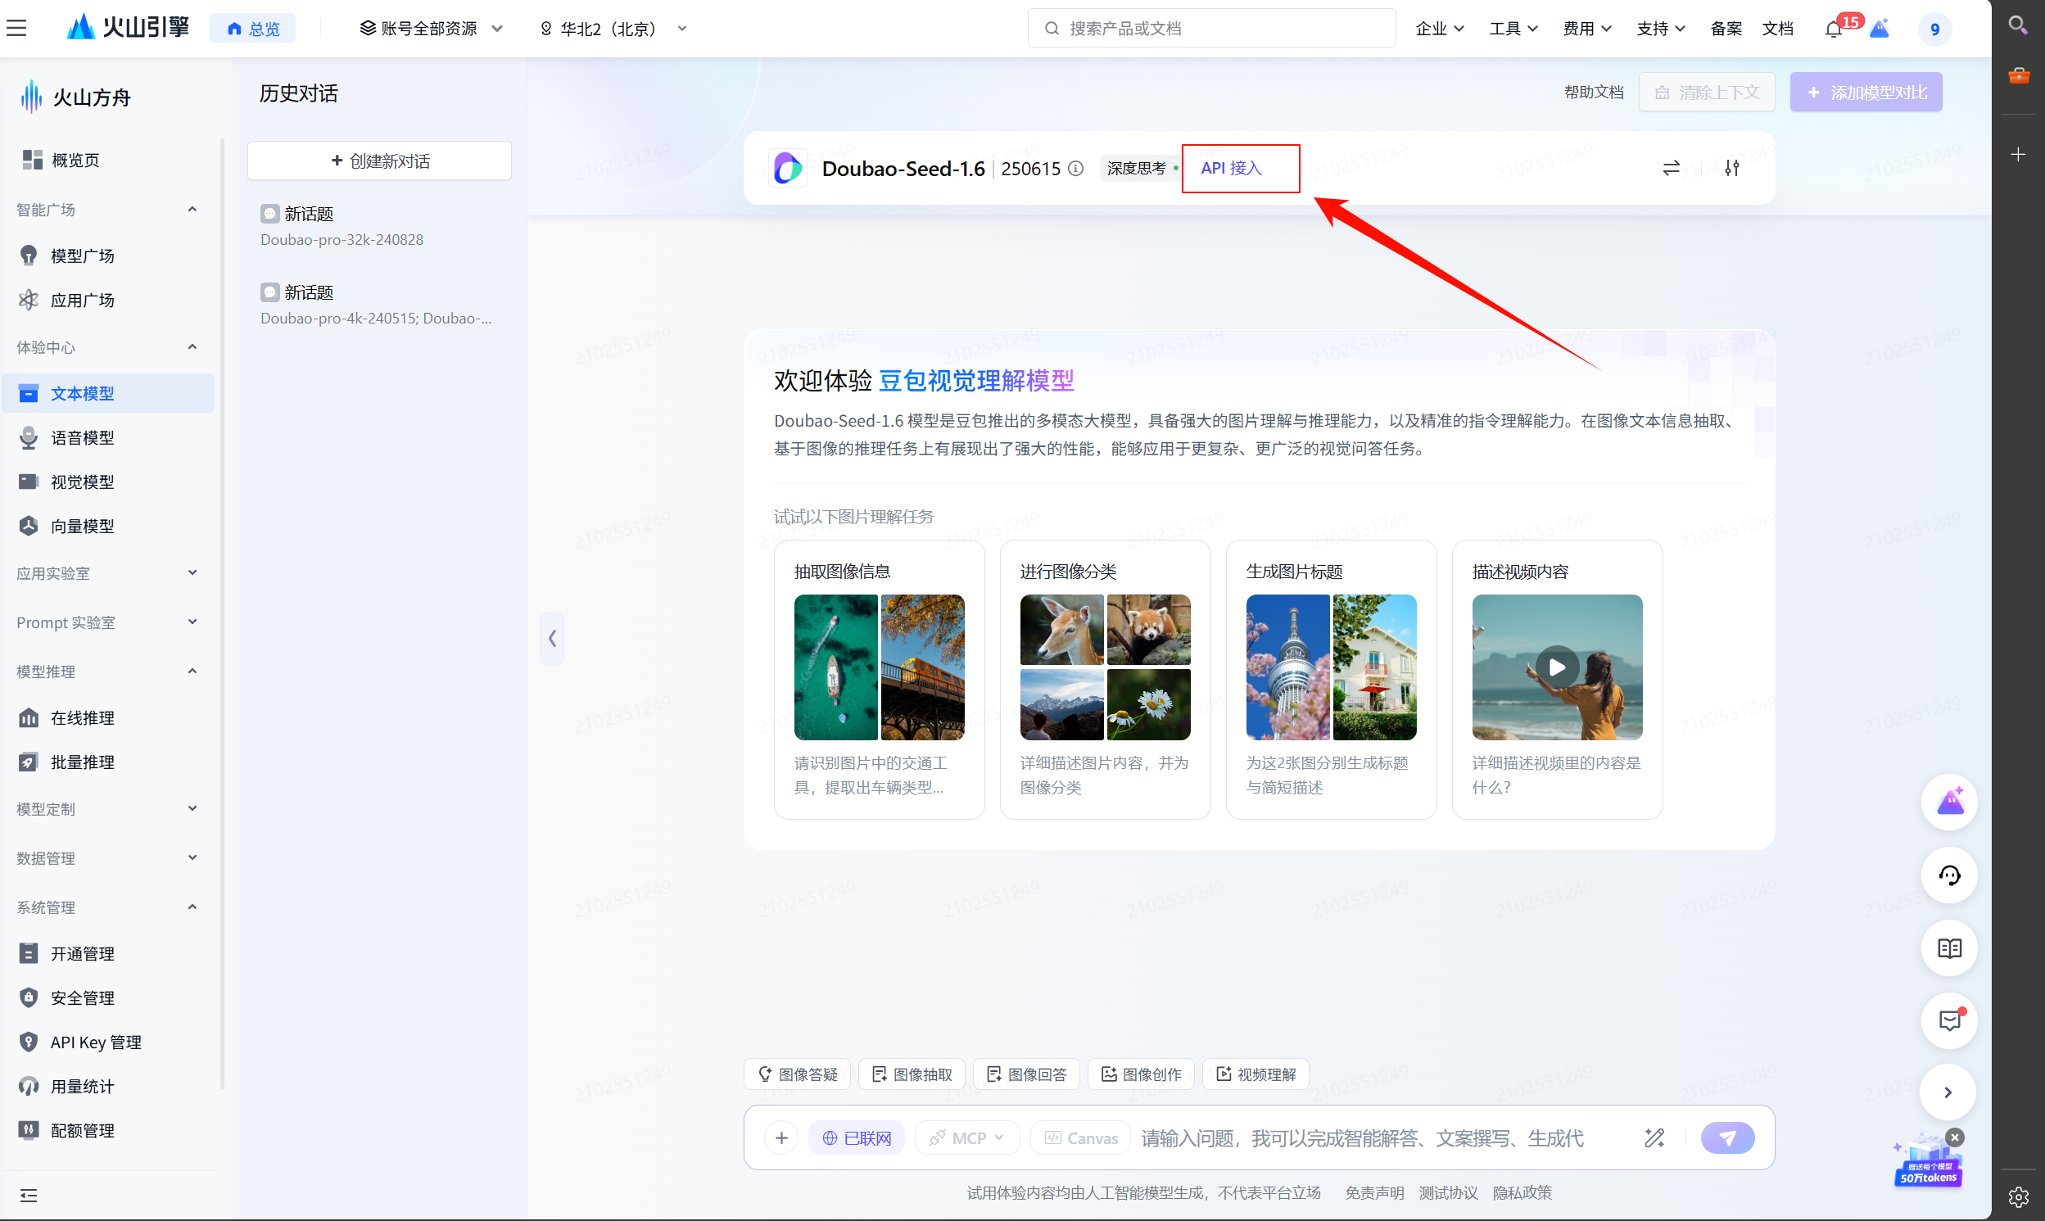Screen dimensions: 2045x1221
Task: Expand the 应用实验室 sidebar section
Action: [107, 572]
